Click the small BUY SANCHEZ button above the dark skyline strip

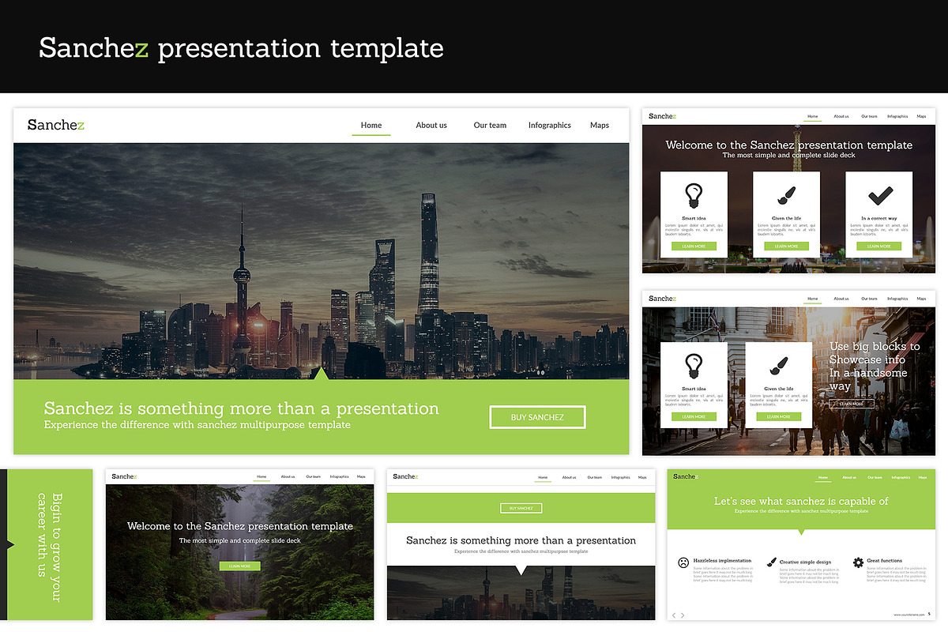521,508
